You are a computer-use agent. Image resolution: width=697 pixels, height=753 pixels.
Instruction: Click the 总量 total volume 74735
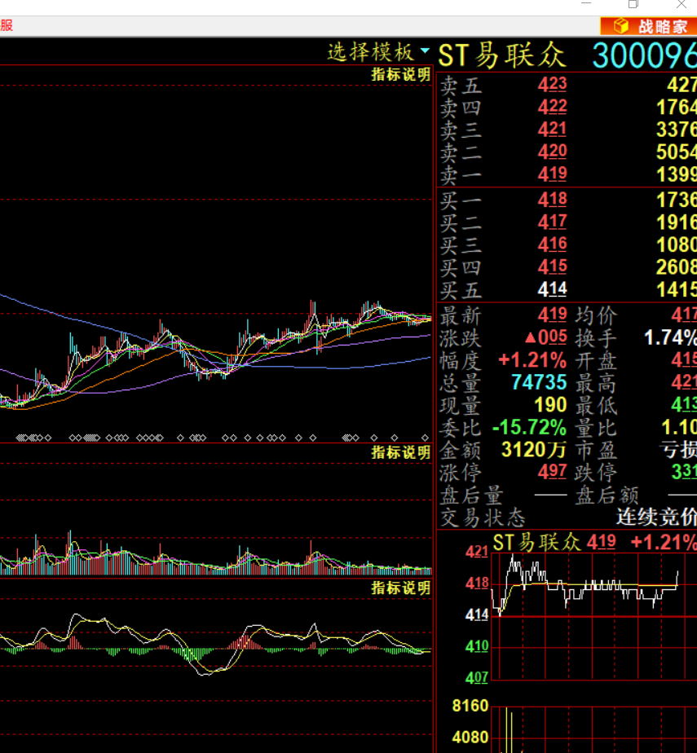point(539,382)
